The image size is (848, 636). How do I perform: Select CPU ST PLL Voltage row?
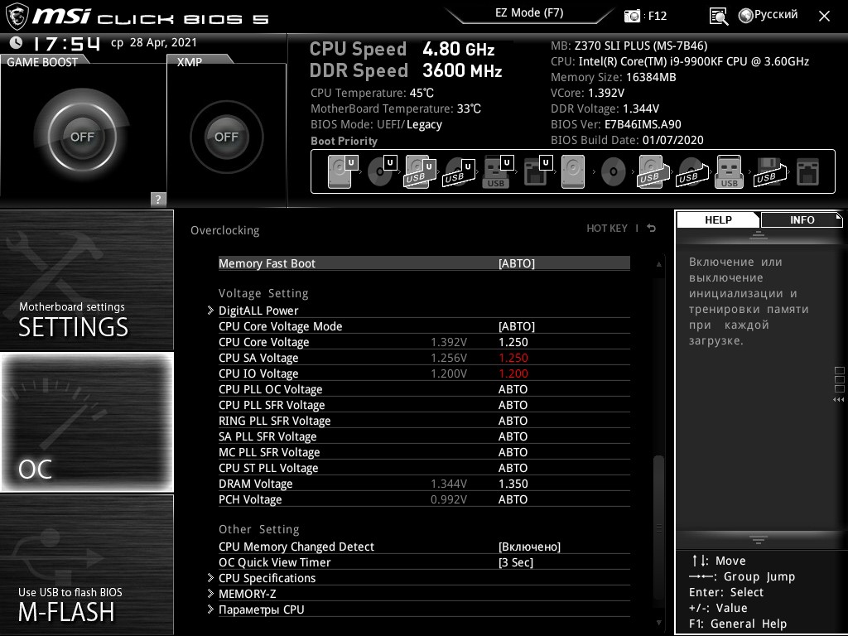424,467
